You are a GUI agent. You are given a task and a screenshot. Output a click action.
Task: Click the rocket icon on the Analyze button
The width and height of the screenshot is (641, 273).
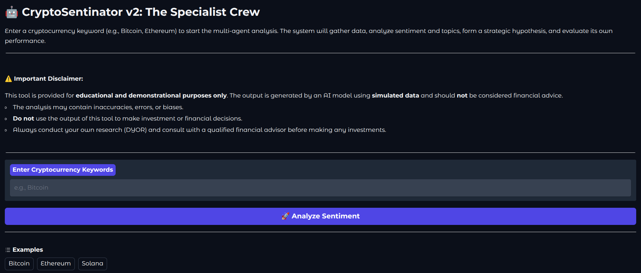(285, 216)
